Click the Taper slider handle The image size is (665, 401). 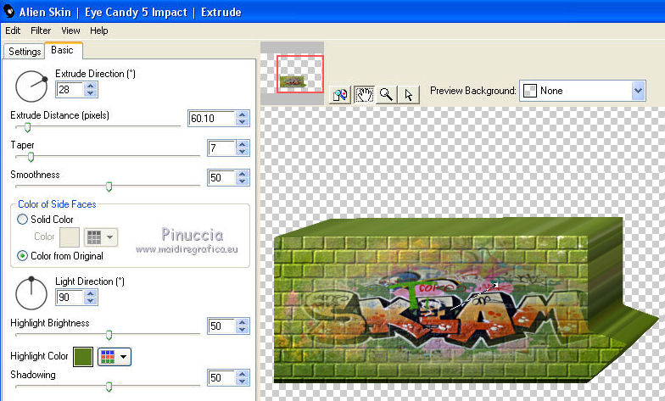pyautogui.click(x=31, y=158)
